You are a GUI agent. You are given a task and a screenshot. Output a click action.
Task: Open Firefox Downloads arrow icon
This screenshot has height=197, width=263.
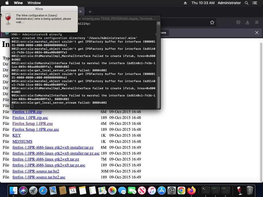pos(247,22)
